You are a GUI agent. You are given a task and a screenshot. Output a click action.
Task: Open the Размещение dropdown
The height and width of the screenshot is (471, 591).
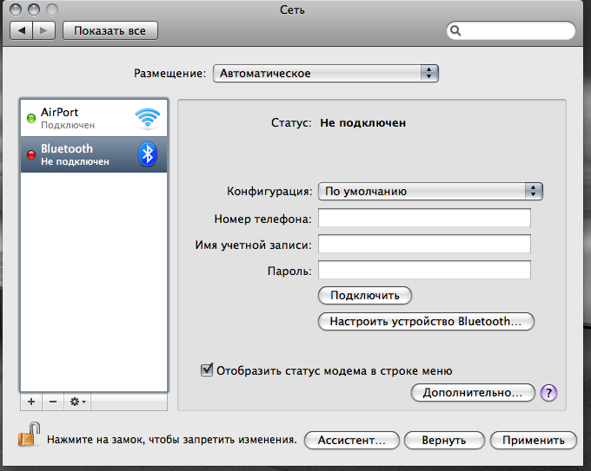[x=325, y=74]
